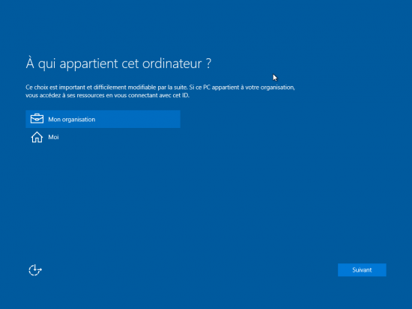Click the "Mon organisation" text label

pos(72,120)
